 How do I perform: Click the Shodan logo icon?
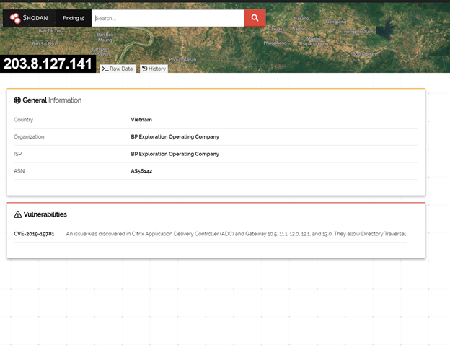tap(15, 18)
